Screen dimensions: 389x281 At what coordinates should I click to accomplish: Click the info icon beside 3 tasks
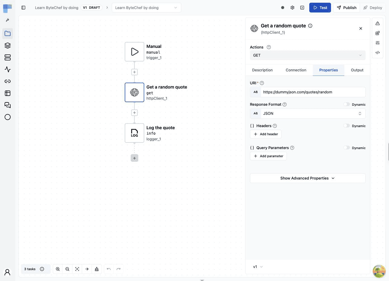(x=42, y=269)
